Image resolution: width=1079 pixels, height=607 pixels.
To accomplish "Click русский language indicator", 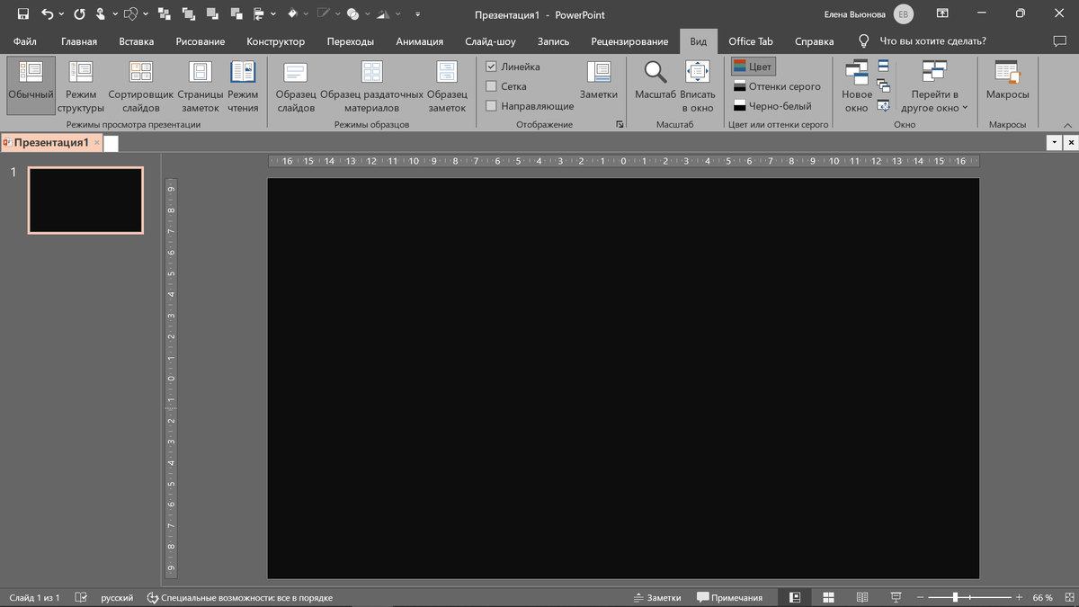I will tap(117, 597).
